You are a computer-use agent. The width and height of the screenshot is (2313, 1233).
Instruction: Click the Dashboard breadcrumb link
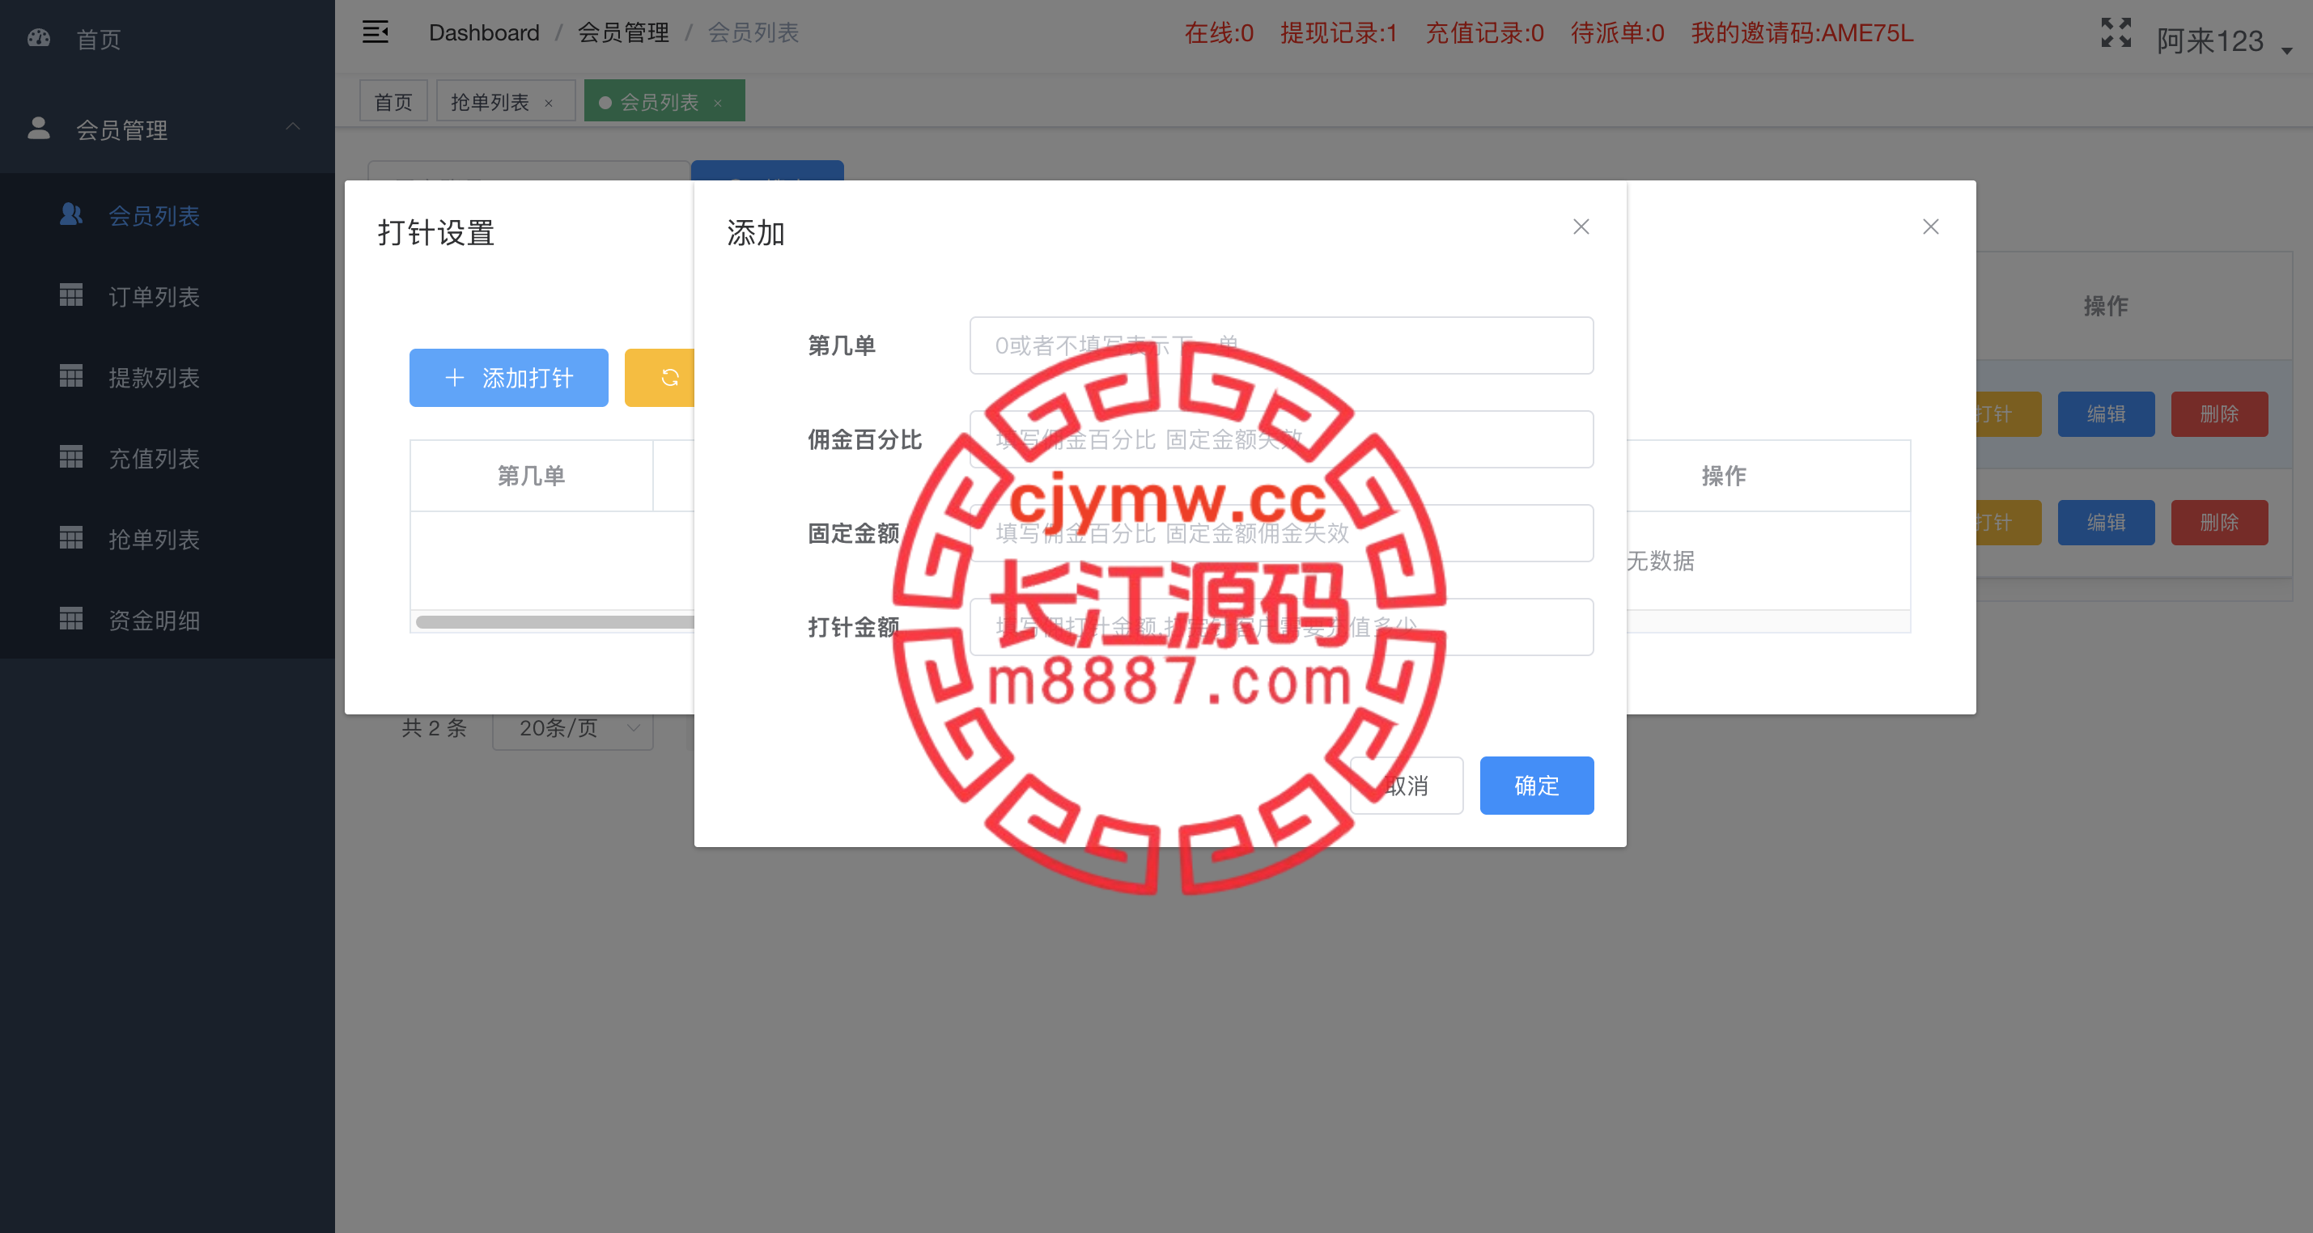(484, 32)
